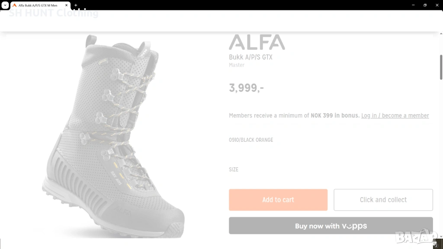This screenshot has width=443, height=249.
Task: Close the Alfa Bukk A/P/S GTX tab
Action: [66, 5]
